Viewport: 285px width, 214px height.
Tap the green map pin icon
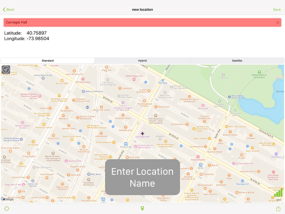[142, 208]
